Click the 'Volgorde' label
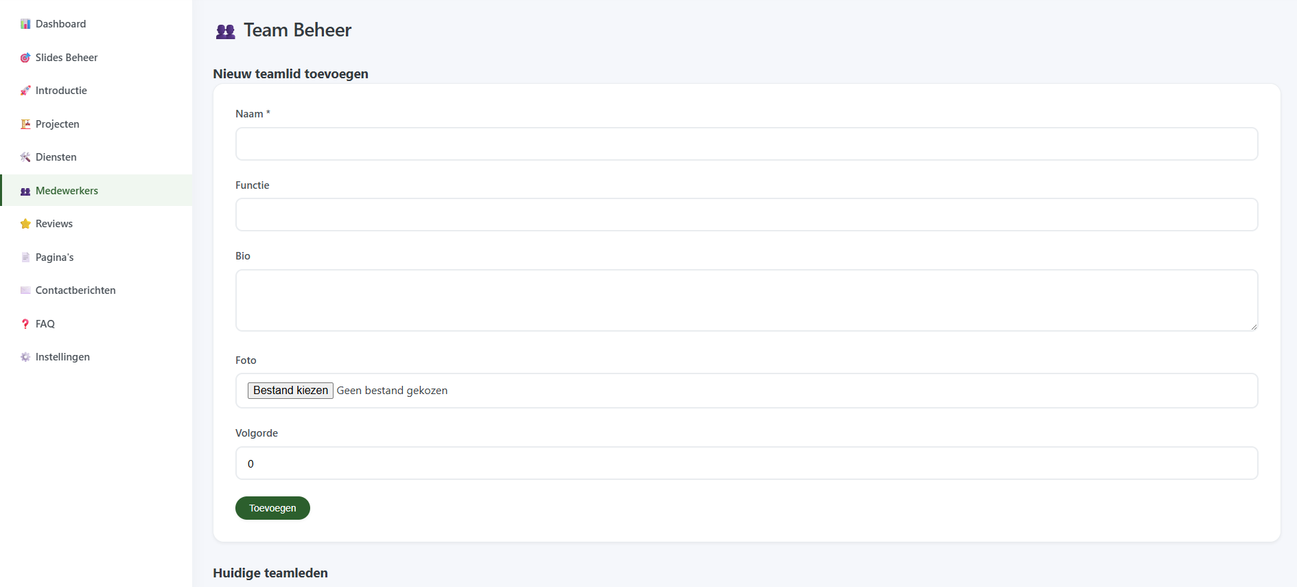 pos(257,433)
